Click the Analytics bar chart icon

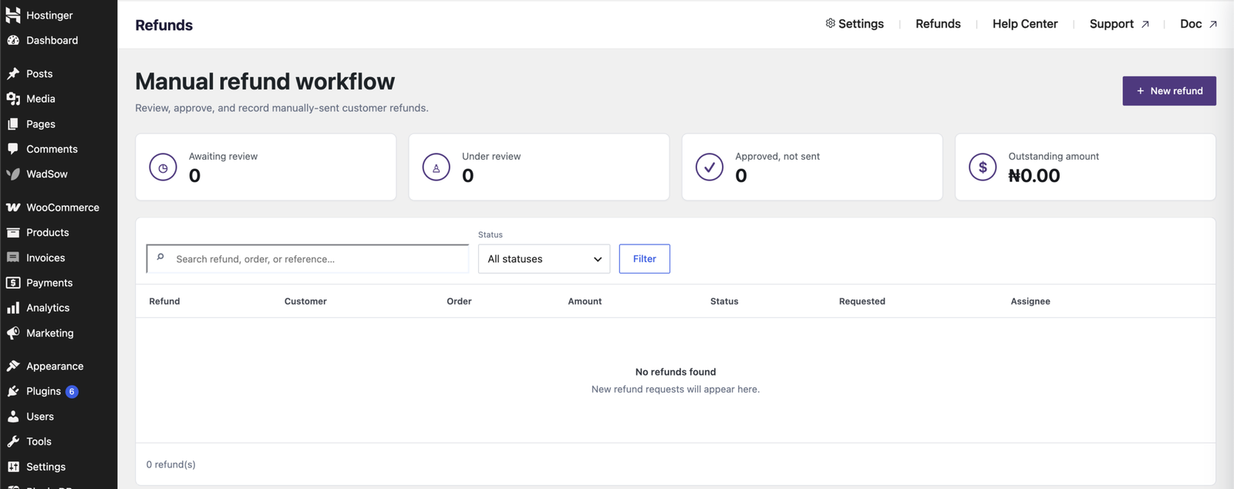(13, 308)
